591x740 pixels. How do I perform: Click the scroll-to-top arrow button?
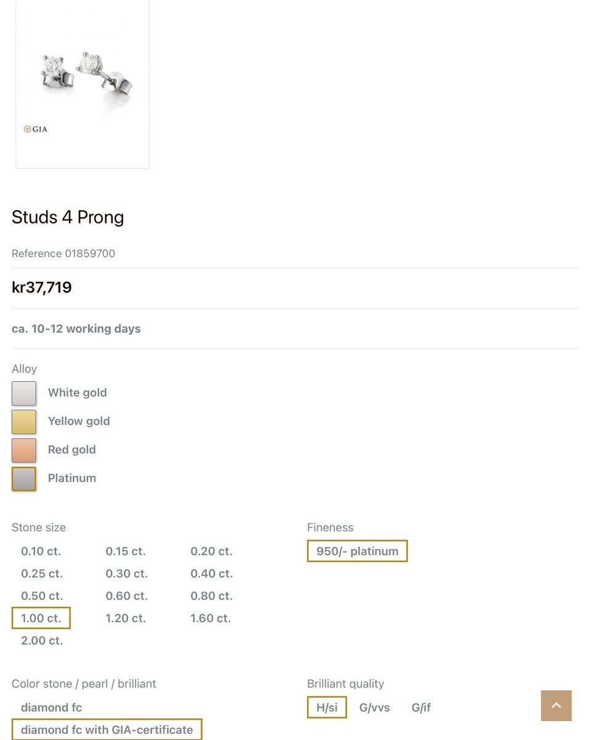(556, 706)
